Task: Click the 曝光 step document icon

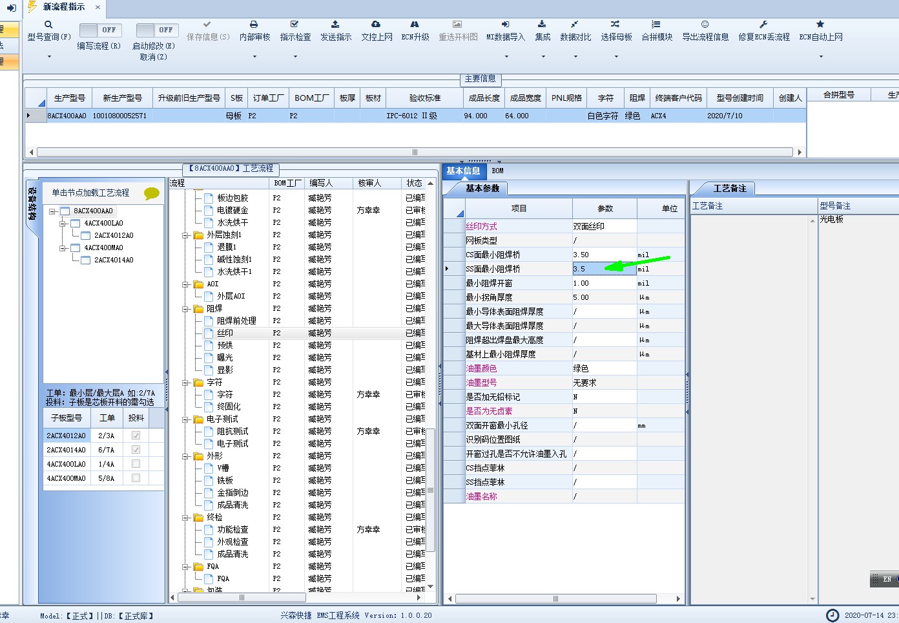Action: (209, 357)
